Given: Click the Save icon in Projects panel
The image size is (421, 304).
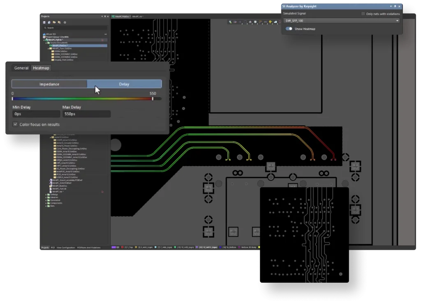Looking at the screenshot, I should click(44, 22).
